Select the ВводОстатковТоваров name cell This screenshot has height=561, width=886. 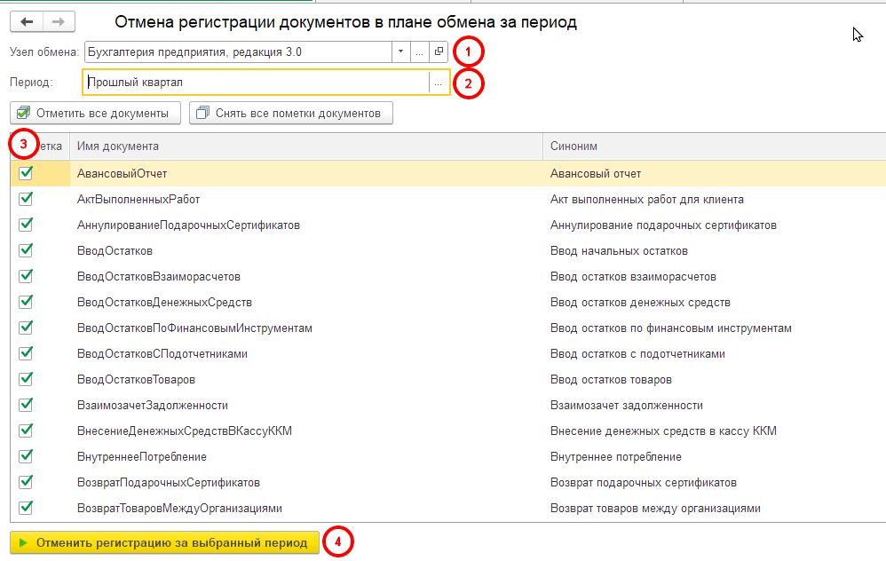click(305, 380)
